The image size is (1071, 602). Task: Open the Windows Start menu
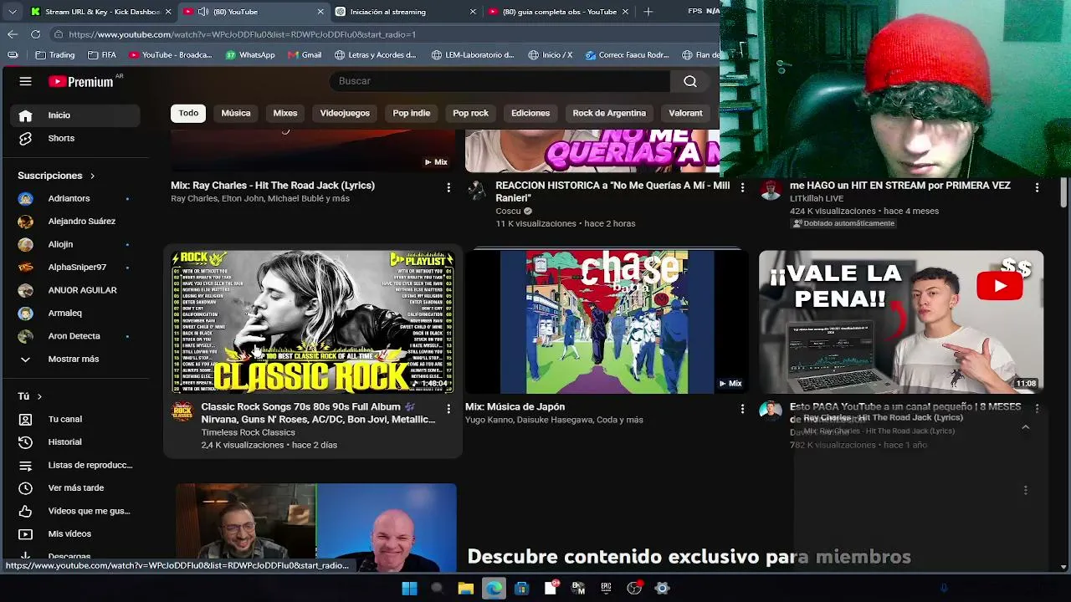pos(409,588)
